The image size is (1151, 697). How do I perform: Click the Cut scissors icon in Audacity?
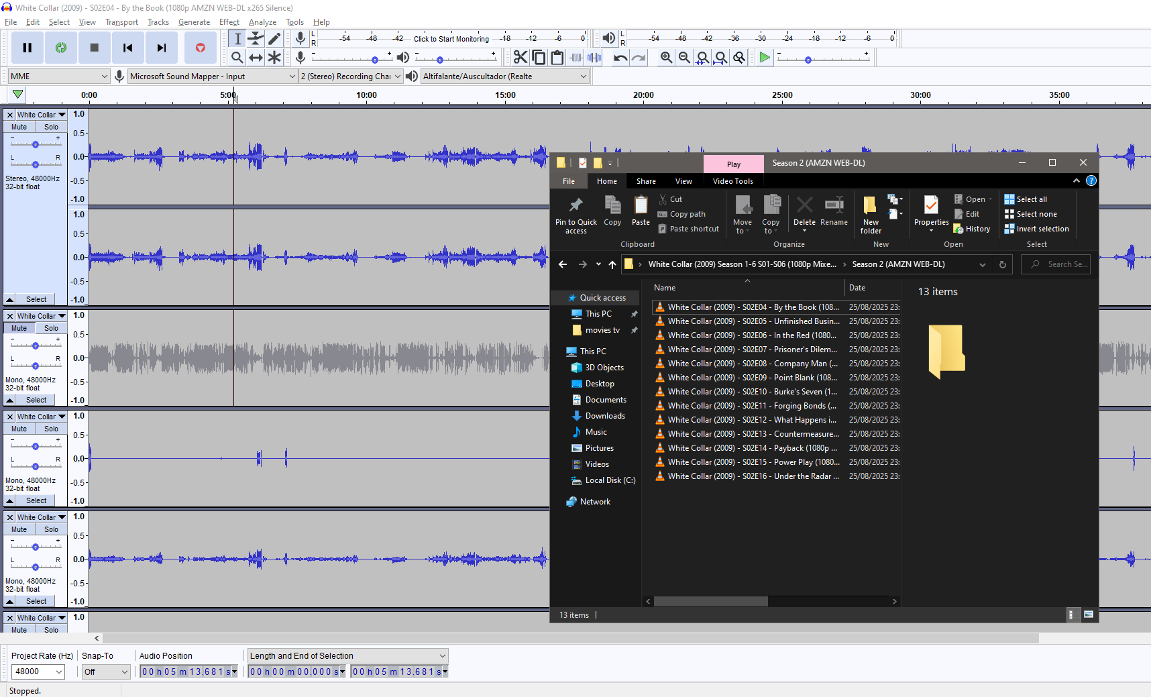click(520, 58)
